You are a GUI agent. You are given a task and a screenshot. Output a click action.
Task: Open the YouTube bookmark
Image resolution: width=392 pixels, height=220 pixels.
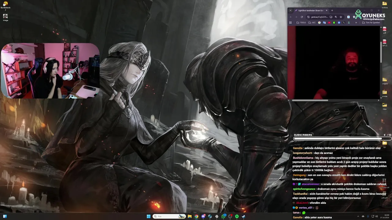click(x=329, y=23)
